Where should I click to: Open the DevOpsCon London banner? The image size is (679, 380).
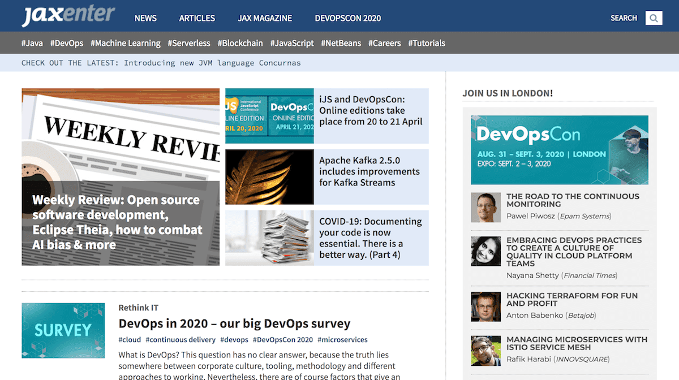(x=560, y=150)
